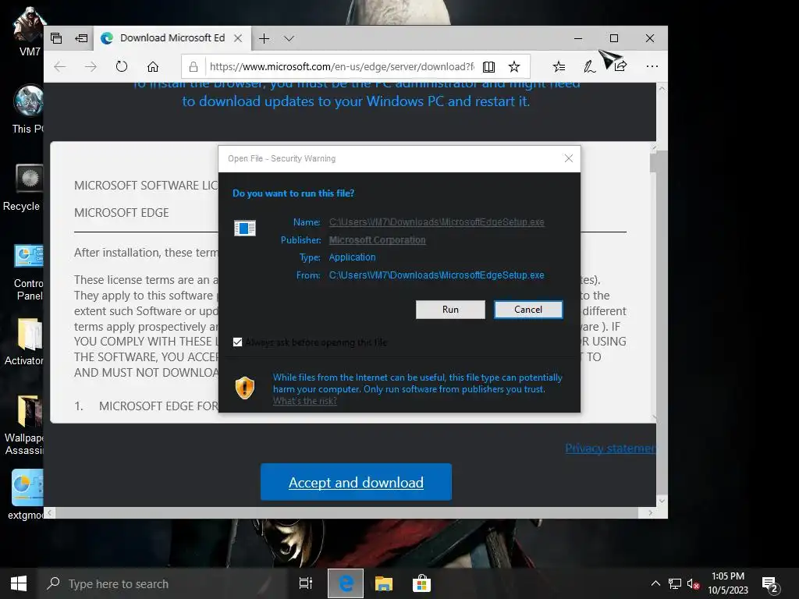799x599 pixels.
Task: Open the clock showing 1:05 PM
Action: click(x=728, y=583)
